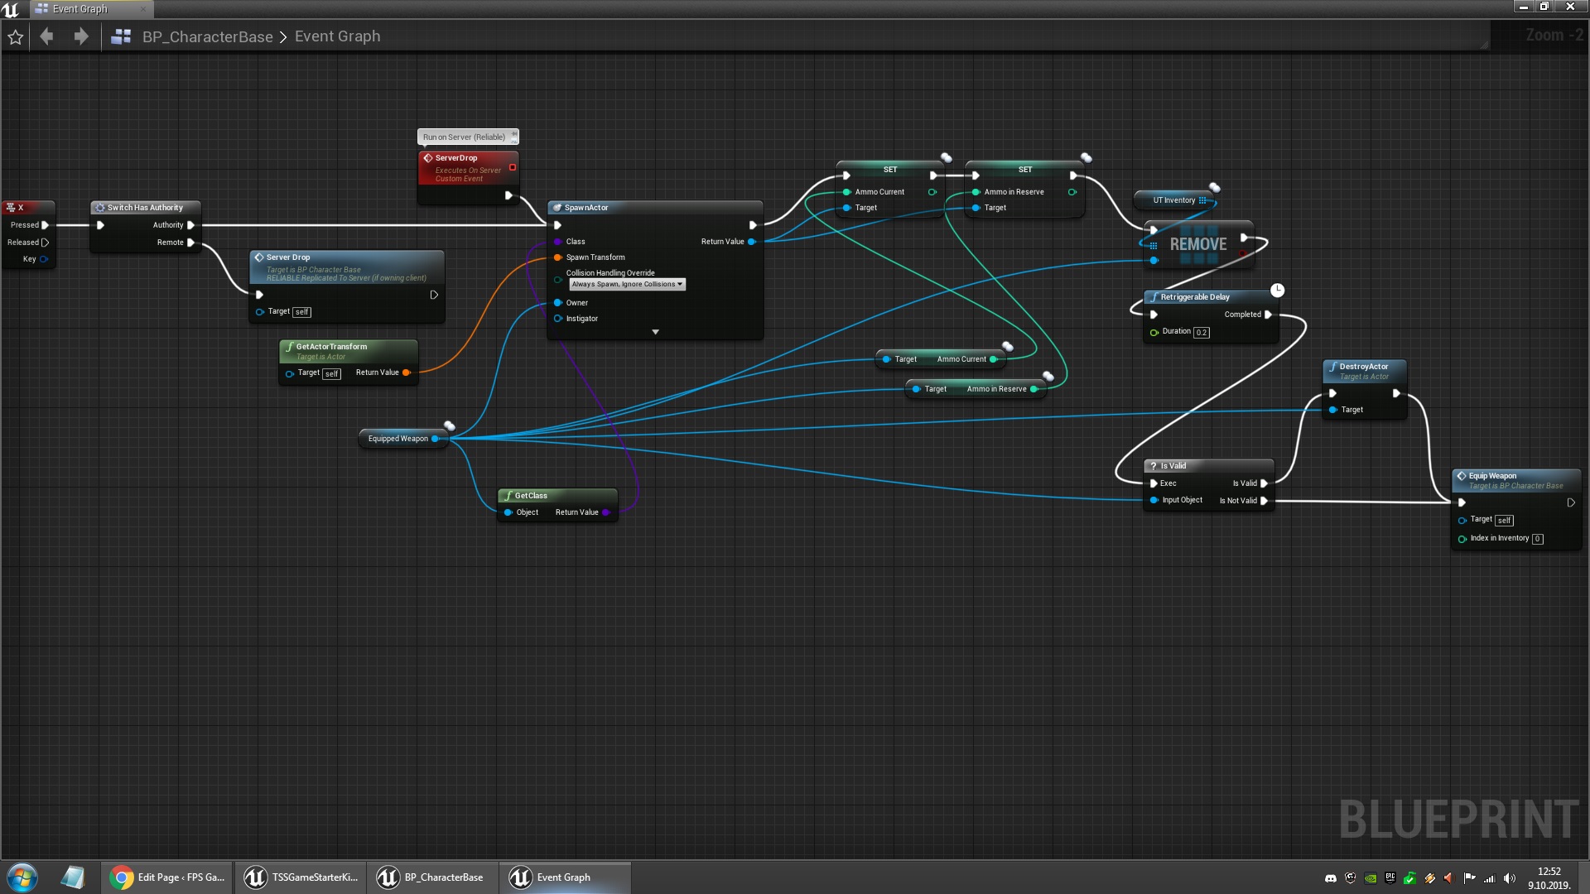Click the Unreal Engine logo top-left

pyautogui.click(x=11, y=9)
